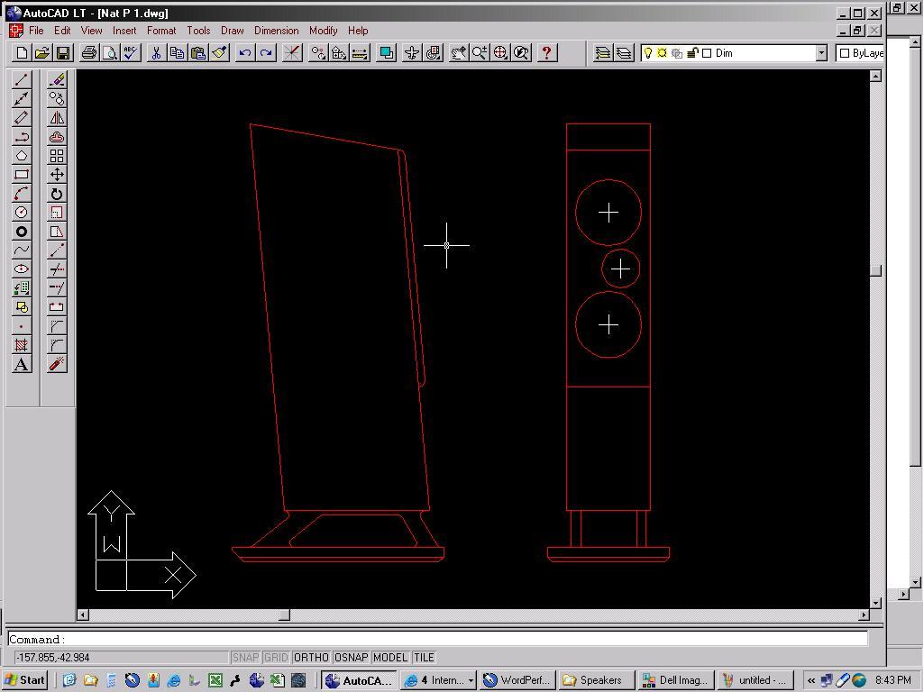Image resolution: width=924 pixels, height=692 pixels.
Task: Toggle TILE mode in status bar
Action: 424,657
